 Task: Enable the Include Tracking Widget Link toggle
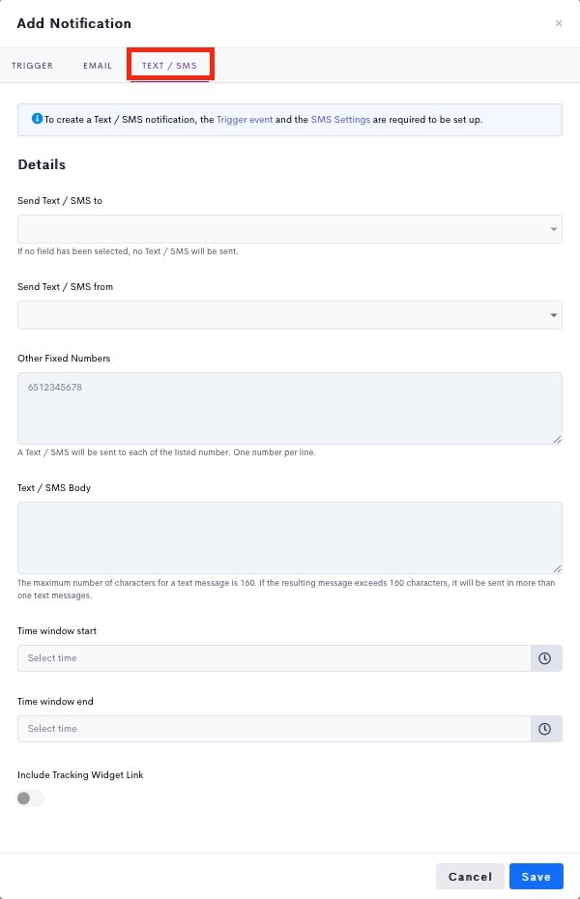31,798
